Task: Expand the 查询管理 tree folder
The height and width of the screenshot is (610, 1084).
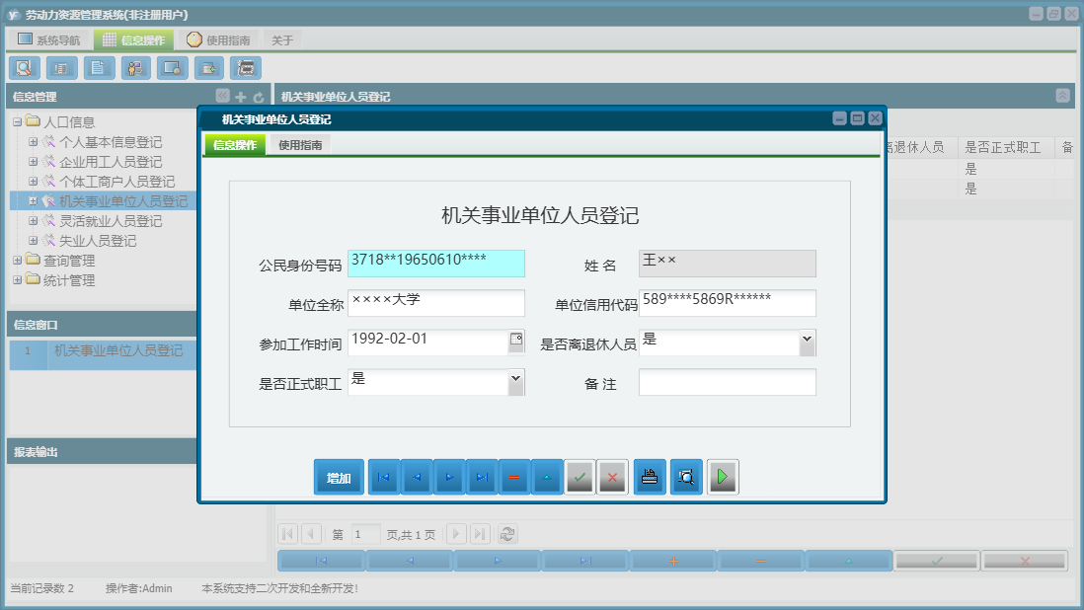Action: pos(18,261)
